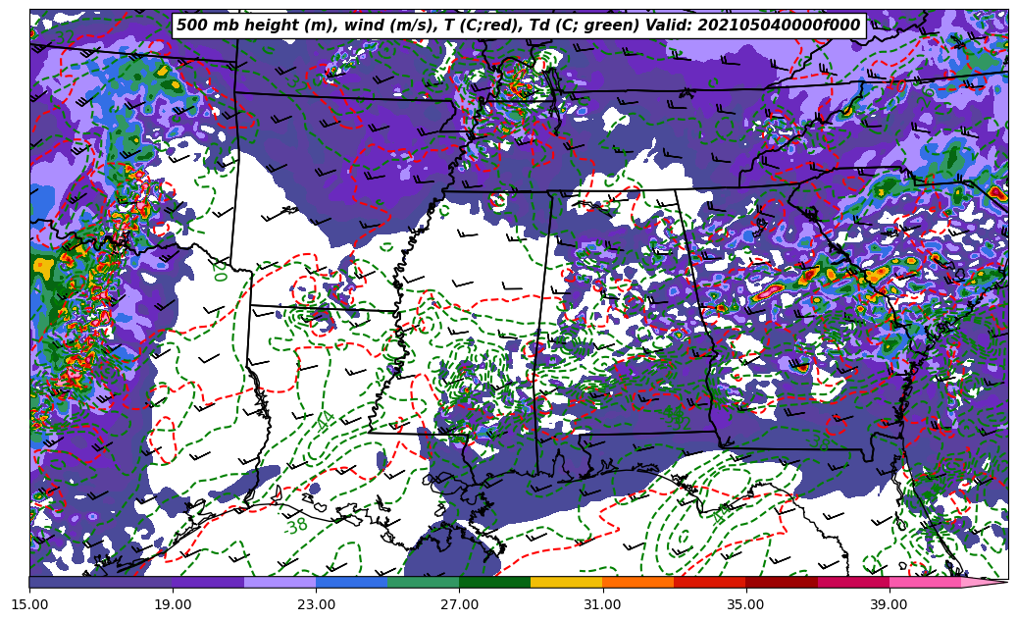This screenshot has width=1017, height=621.
Task: Click the colorbar label 15.00
Action: click(29, 604)
